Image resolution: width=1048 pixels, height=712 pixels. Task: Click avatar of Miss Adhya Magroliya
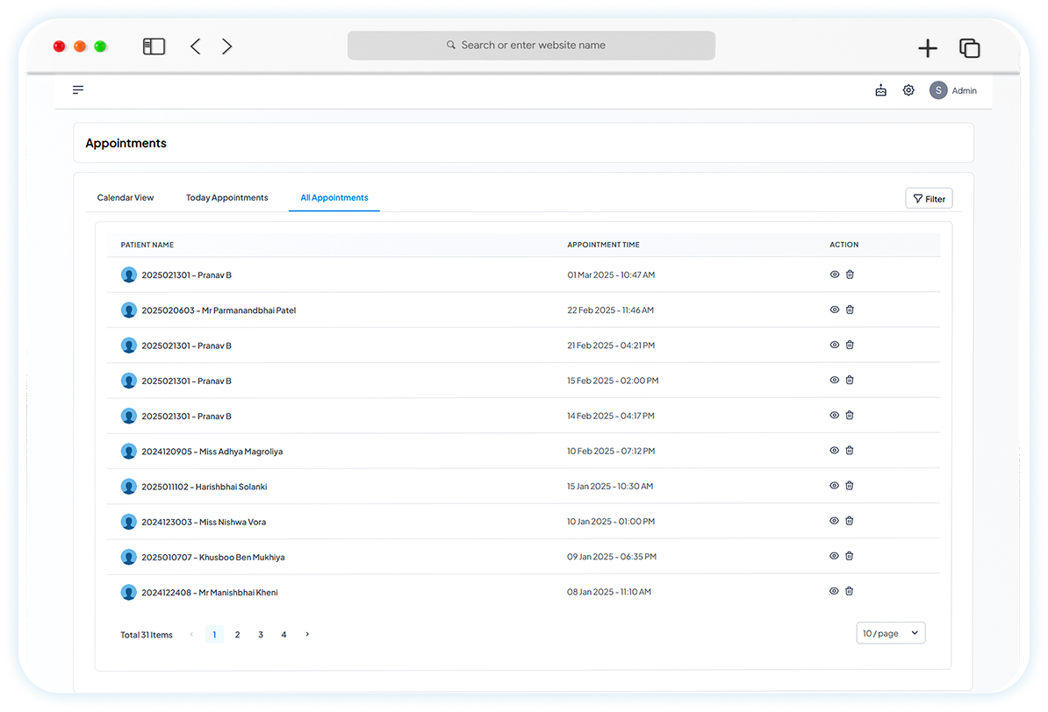click(x=129, y=452)
